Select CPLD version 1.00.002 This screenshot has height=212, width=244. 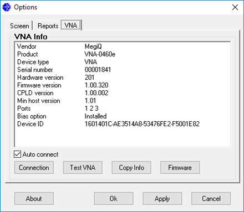coord(96,93)
